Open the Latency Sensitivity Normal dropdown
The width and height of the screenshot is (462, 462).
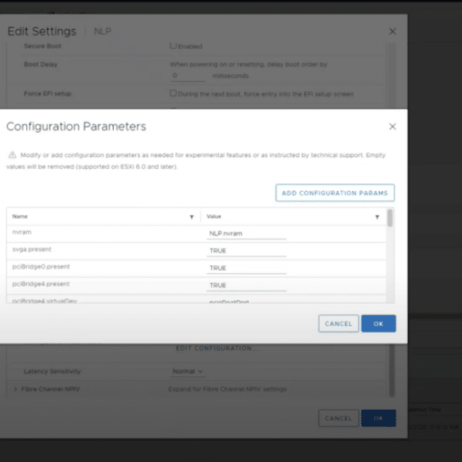pyautogui.click(x=187, y=371)
